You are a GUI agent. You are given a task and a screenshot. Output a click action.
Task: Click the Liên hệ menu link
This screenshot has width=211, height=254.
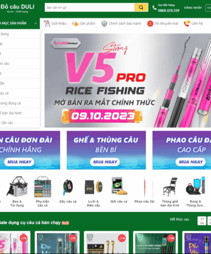(193, 24)
